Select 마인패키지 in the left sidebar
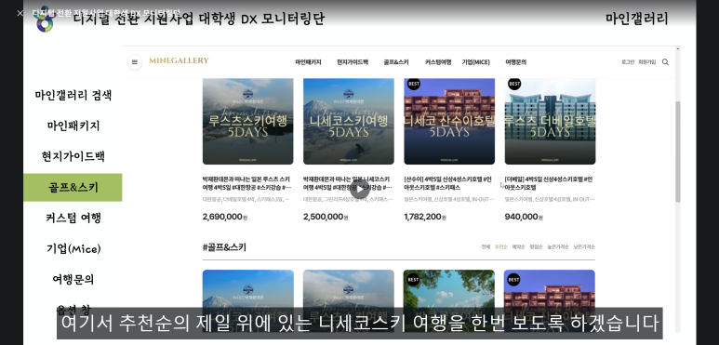The width and height of the screenshot is (719, 345). coord(73,126)
